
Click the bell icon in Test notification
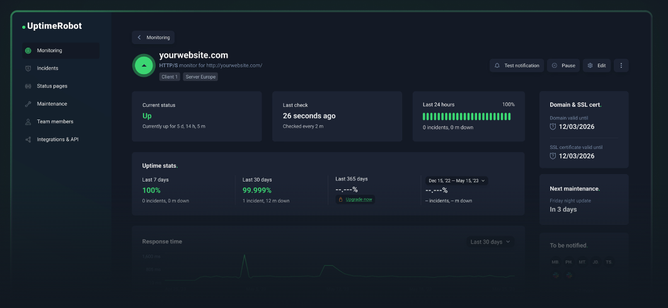[497, 65]
